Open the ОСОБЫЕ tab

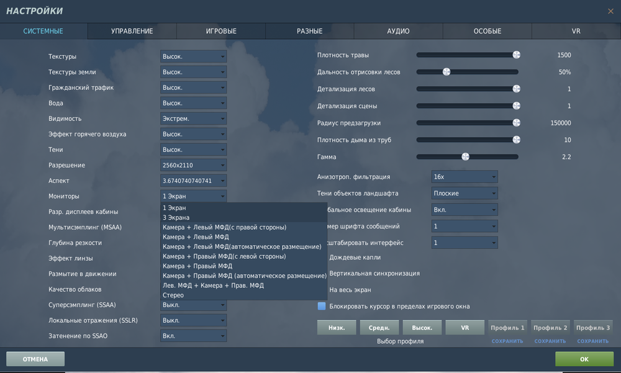pyautogui.click(x=487, y=31)
